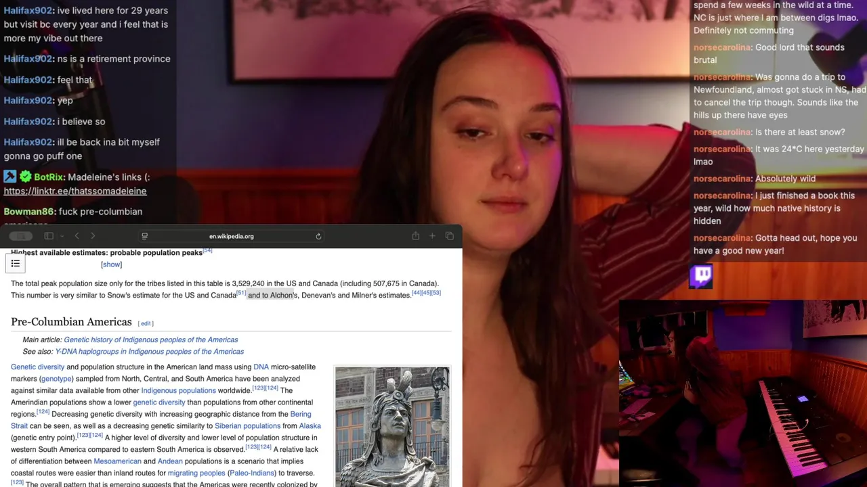
Task: Click BotRix's blue moderator badge
Action: pyautogui.click(x=10, y=177)
